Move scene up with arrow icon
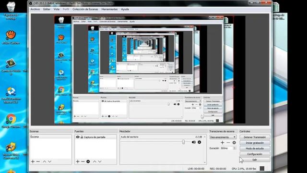 click(x=45, y=161)
